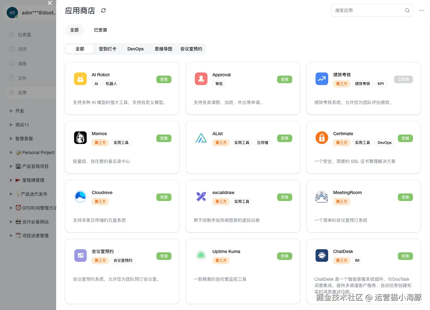This screenshot has width=430, height=310.
Task: Click the AD user avatar
Action: point(12,13)
